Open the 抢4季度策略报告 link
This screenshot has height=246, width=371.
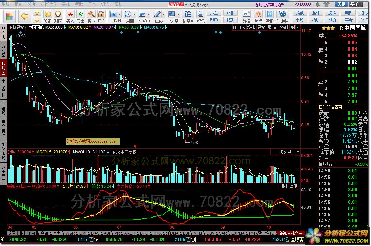pyautogui.click(x=269, y=5)
